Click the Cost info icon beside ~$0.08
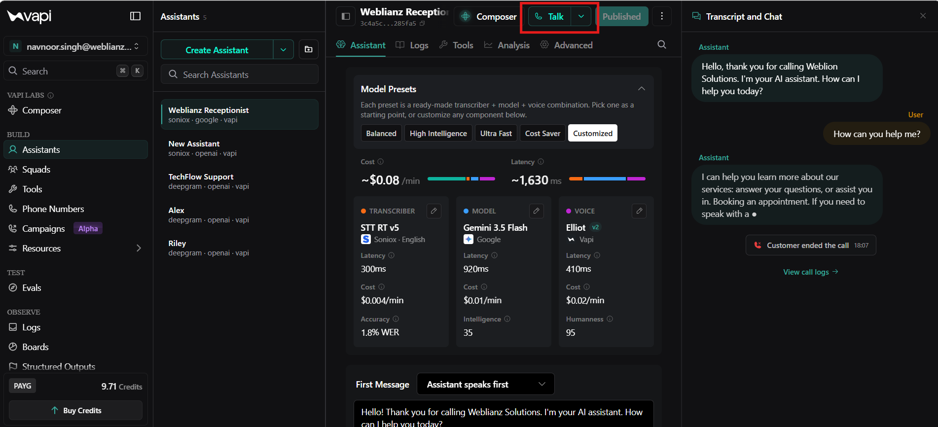 click(381, 162)
